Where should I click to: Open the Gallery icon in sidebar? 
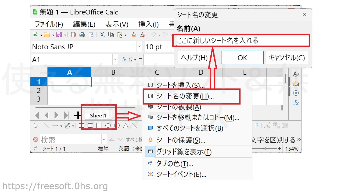296,84
